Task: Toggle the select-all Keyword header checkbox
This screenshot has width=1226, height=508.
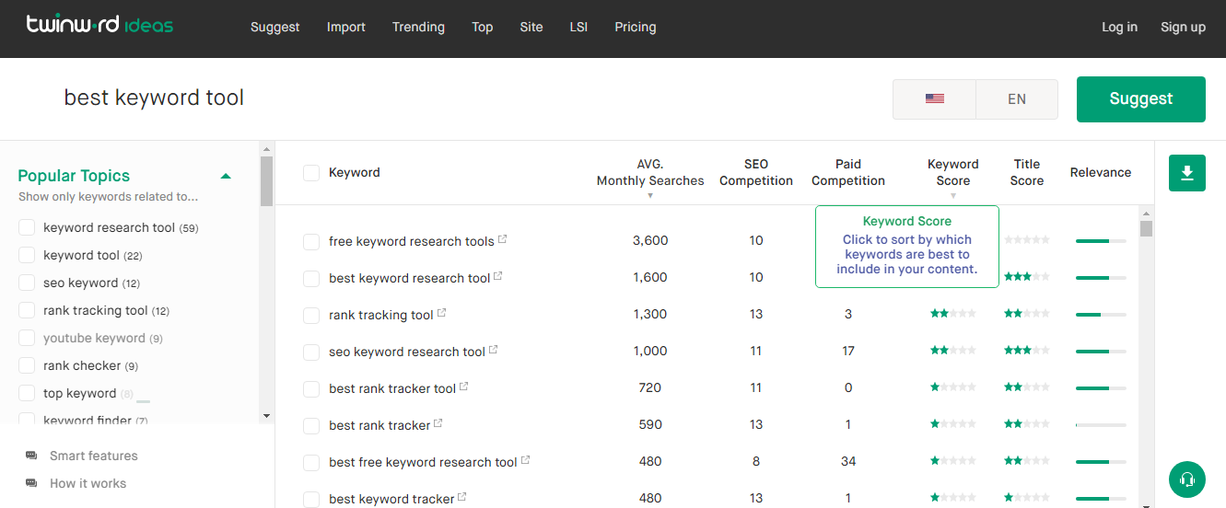Action: click(x=311, y=172)
